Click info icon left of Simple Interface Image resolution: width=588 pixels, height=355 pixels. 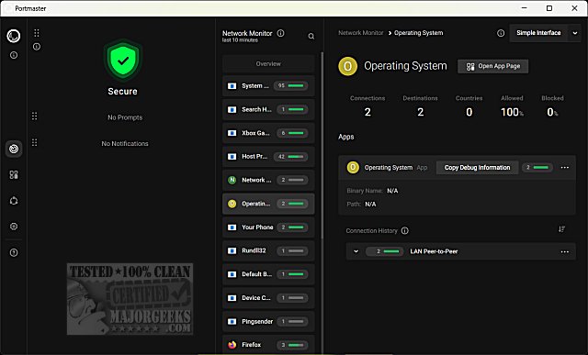(501, 33)
